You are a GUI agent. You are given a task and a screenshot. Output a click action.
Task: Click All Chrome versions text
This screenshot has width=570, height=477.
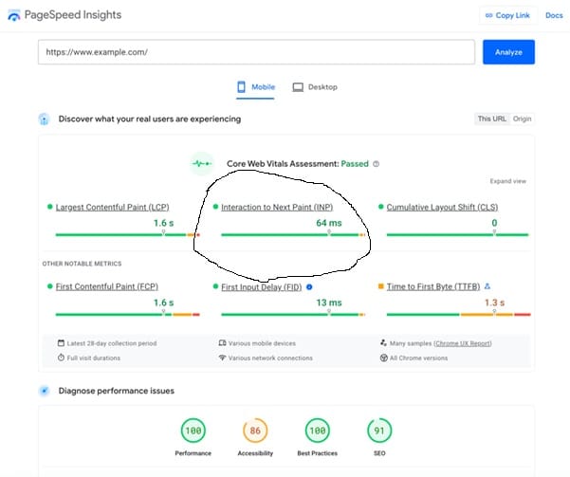point(419,358)
